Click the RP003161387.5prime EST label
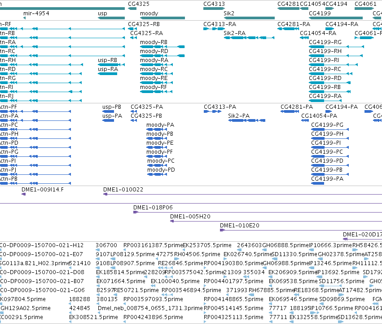The width and height of the screenshot is (382, 324). pyautogui.click(x=153, y=245)
